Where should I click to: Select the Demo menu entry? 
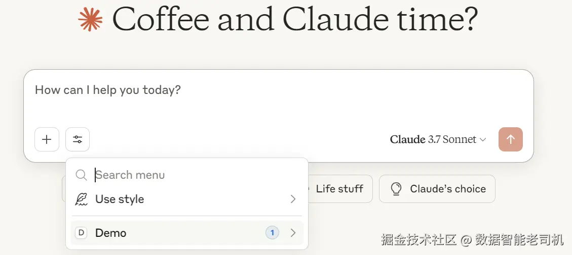coord(111,233)
